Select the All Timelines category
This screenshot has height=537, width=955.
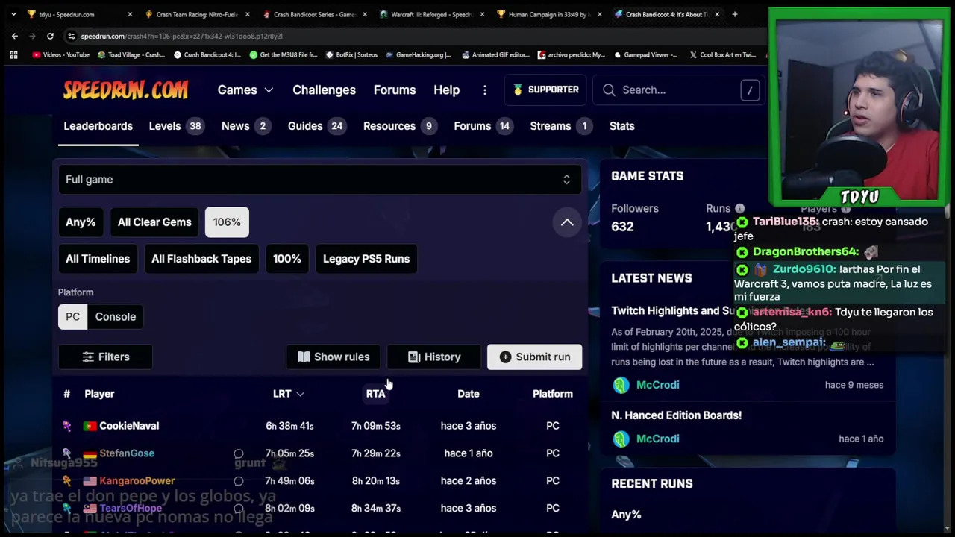coord(98,259)
